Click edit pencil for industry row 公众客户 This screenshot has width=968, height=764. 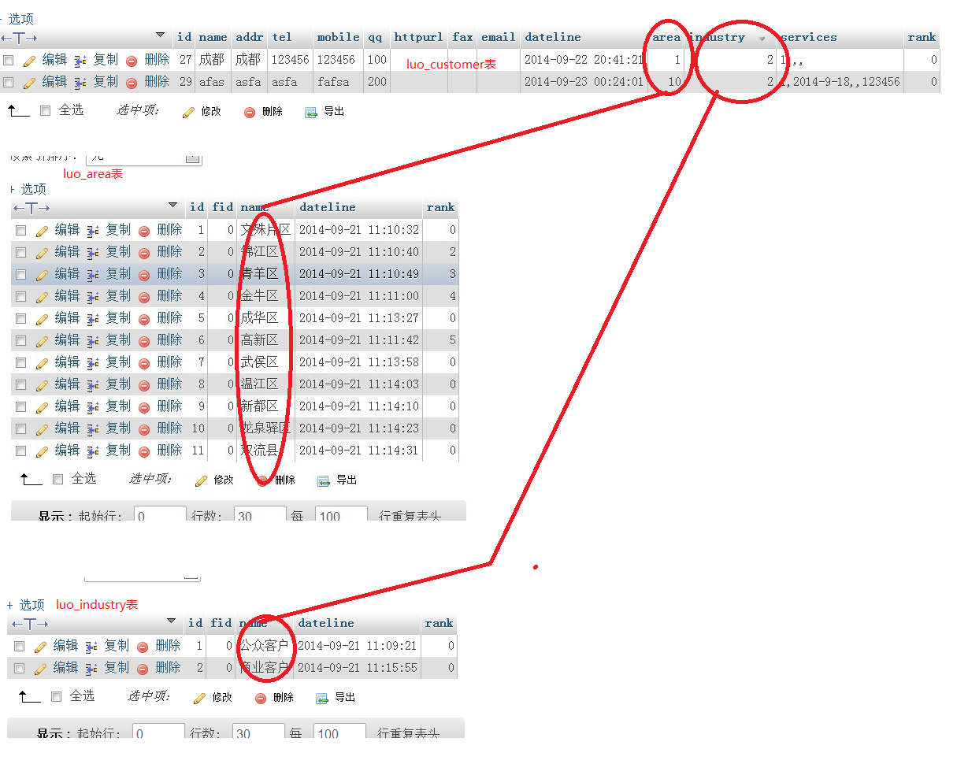click(x=41, y=647)
